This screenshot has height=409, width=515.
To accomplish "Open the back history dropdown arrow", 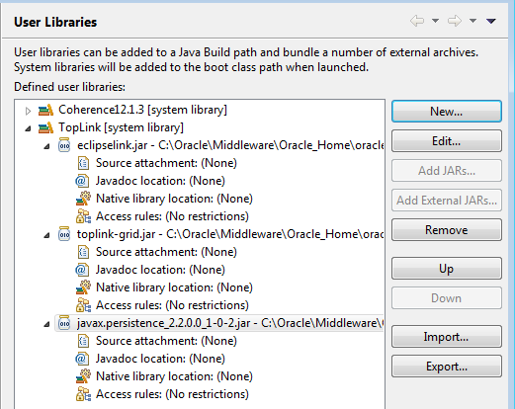I will [435, 21].
